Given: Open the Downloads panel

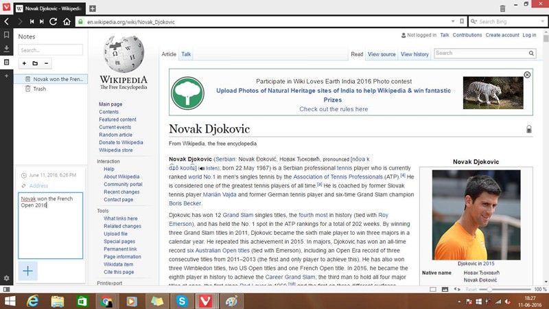Looking at the screenshot, I should (x=6, y=48).
